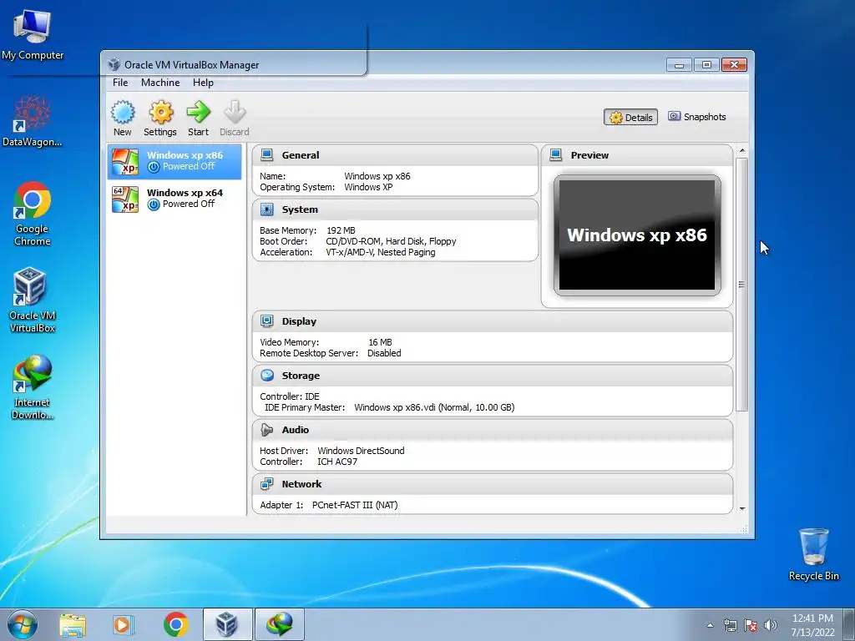Image resolution: width=855 pixels, height=641 pixels.
Task: Click the General section monitor icon
Action: pos(266,154)
